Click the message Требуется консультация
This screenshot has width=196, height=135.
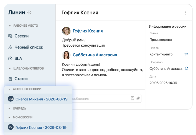click(83, 45)
